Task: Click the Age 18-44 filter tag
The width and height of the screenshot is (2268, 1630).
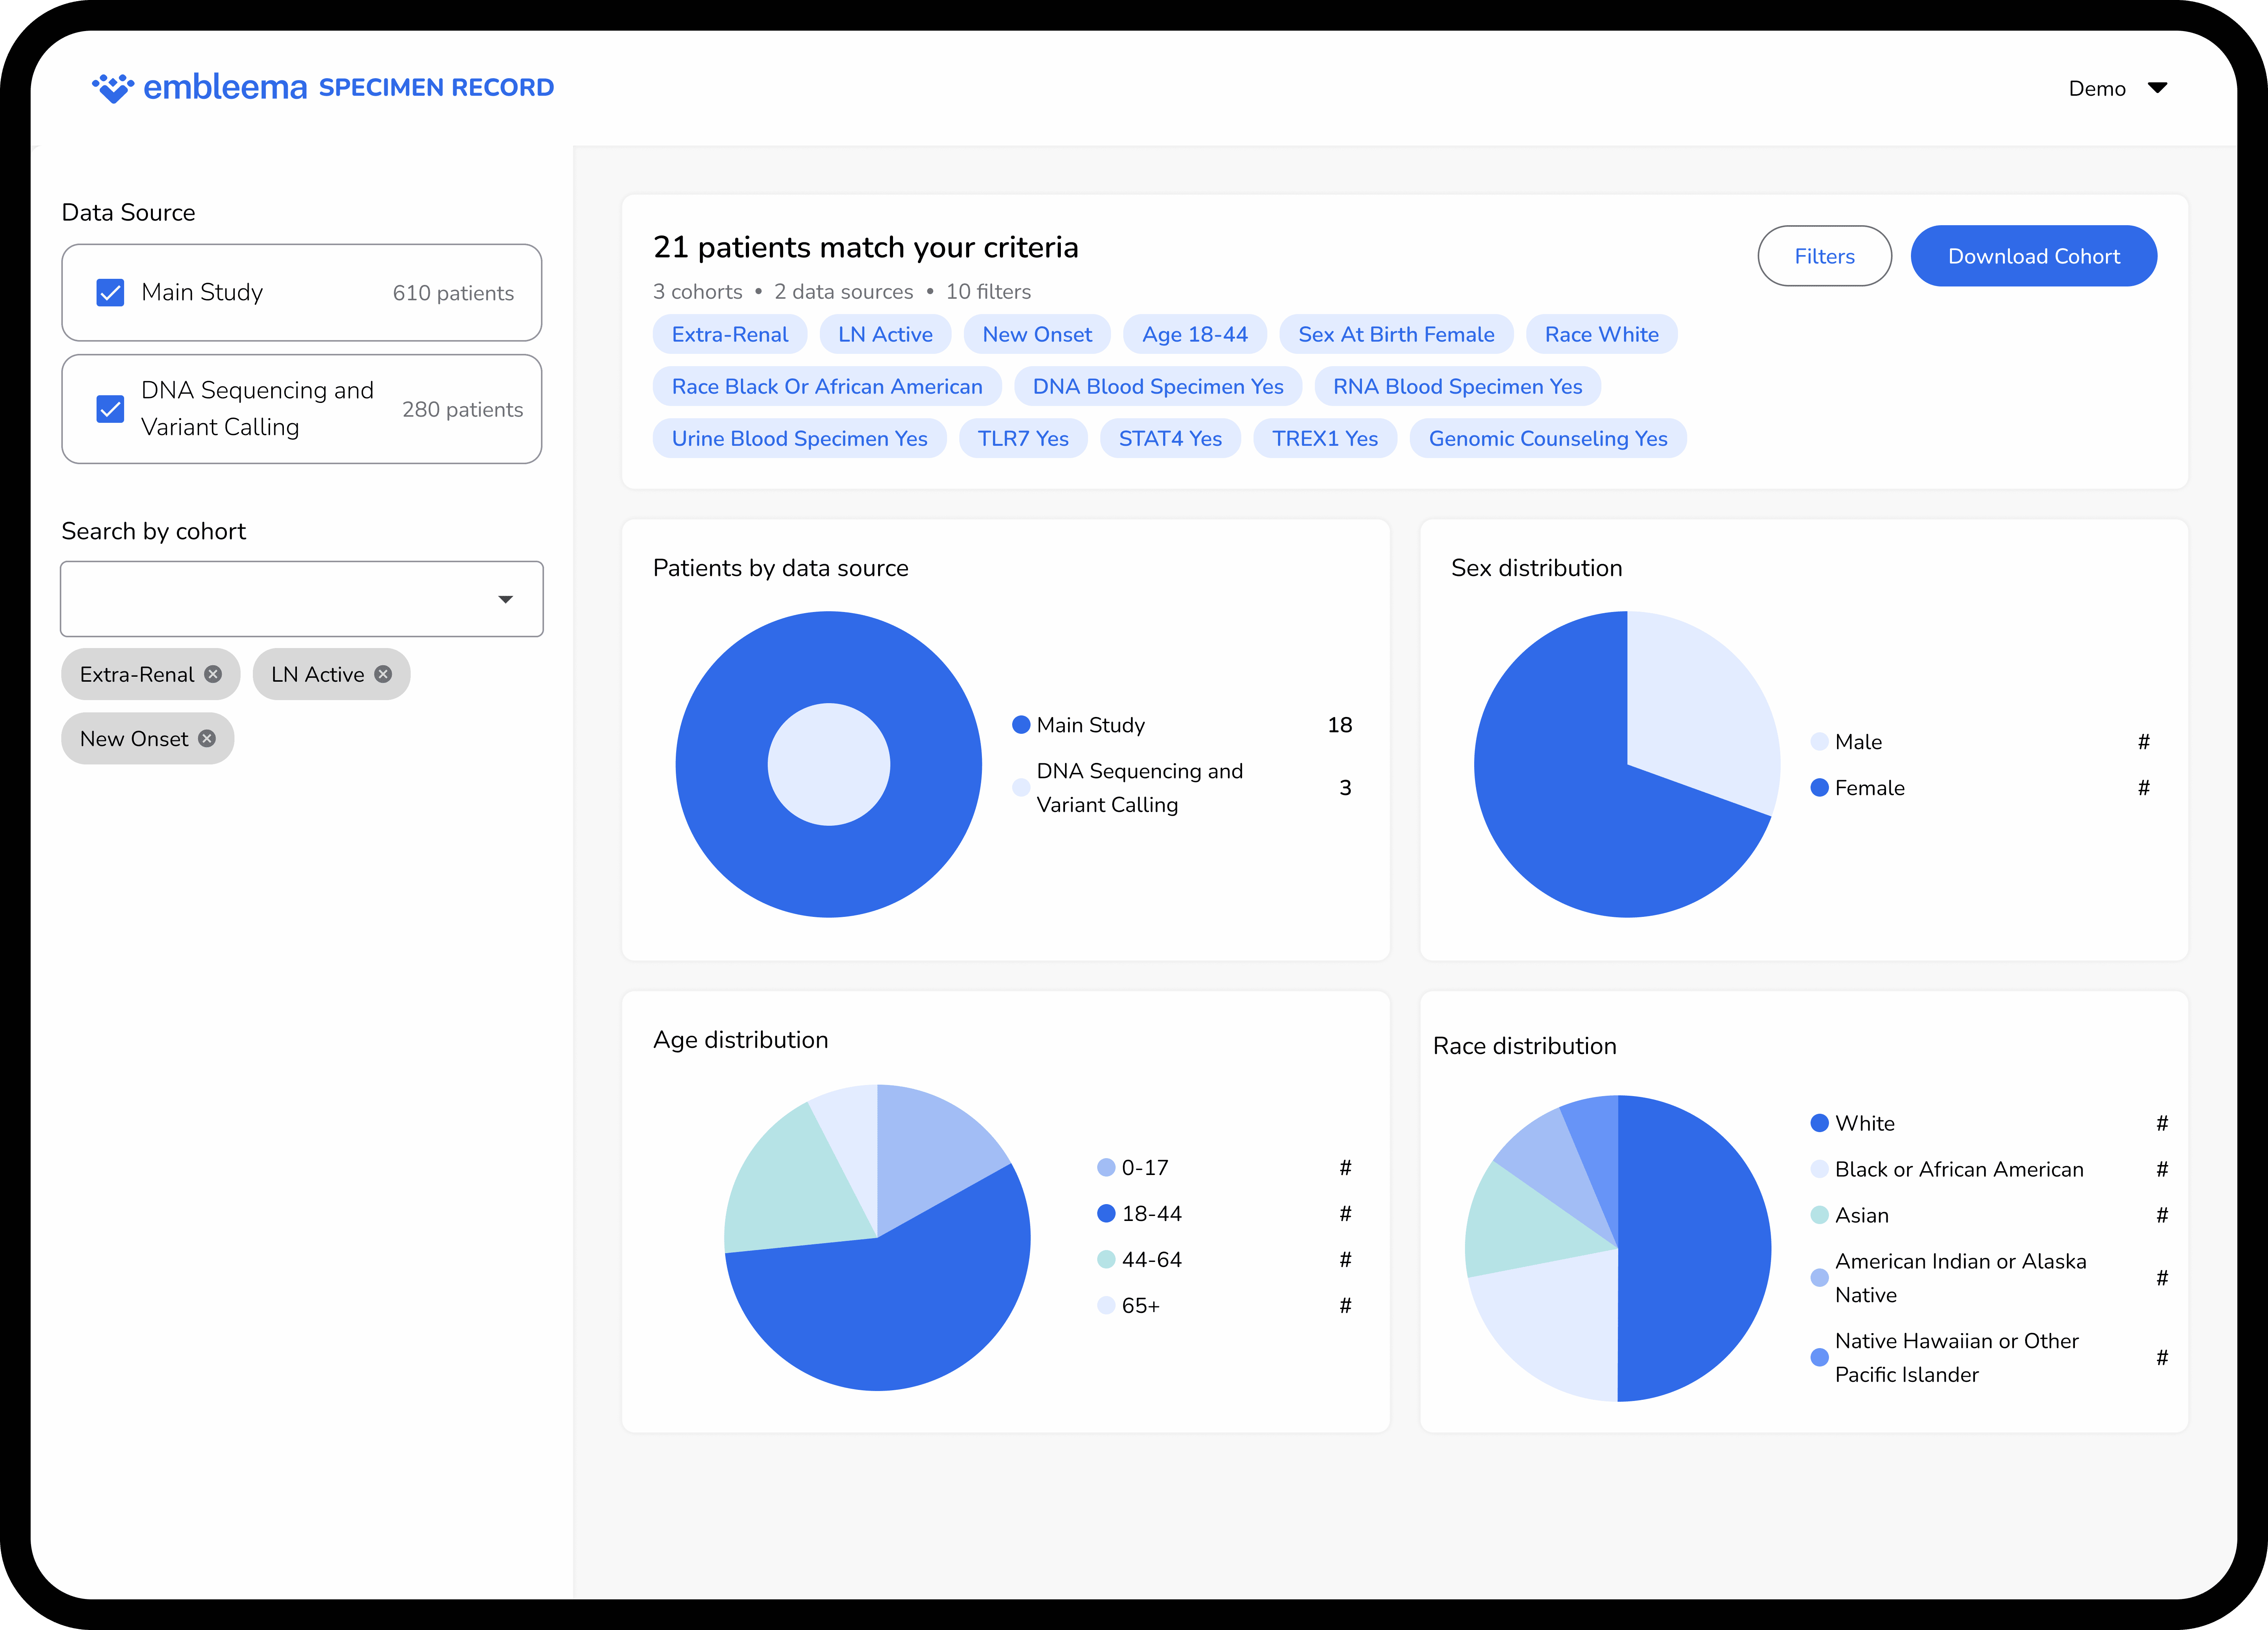Action: coord(1194,335)
